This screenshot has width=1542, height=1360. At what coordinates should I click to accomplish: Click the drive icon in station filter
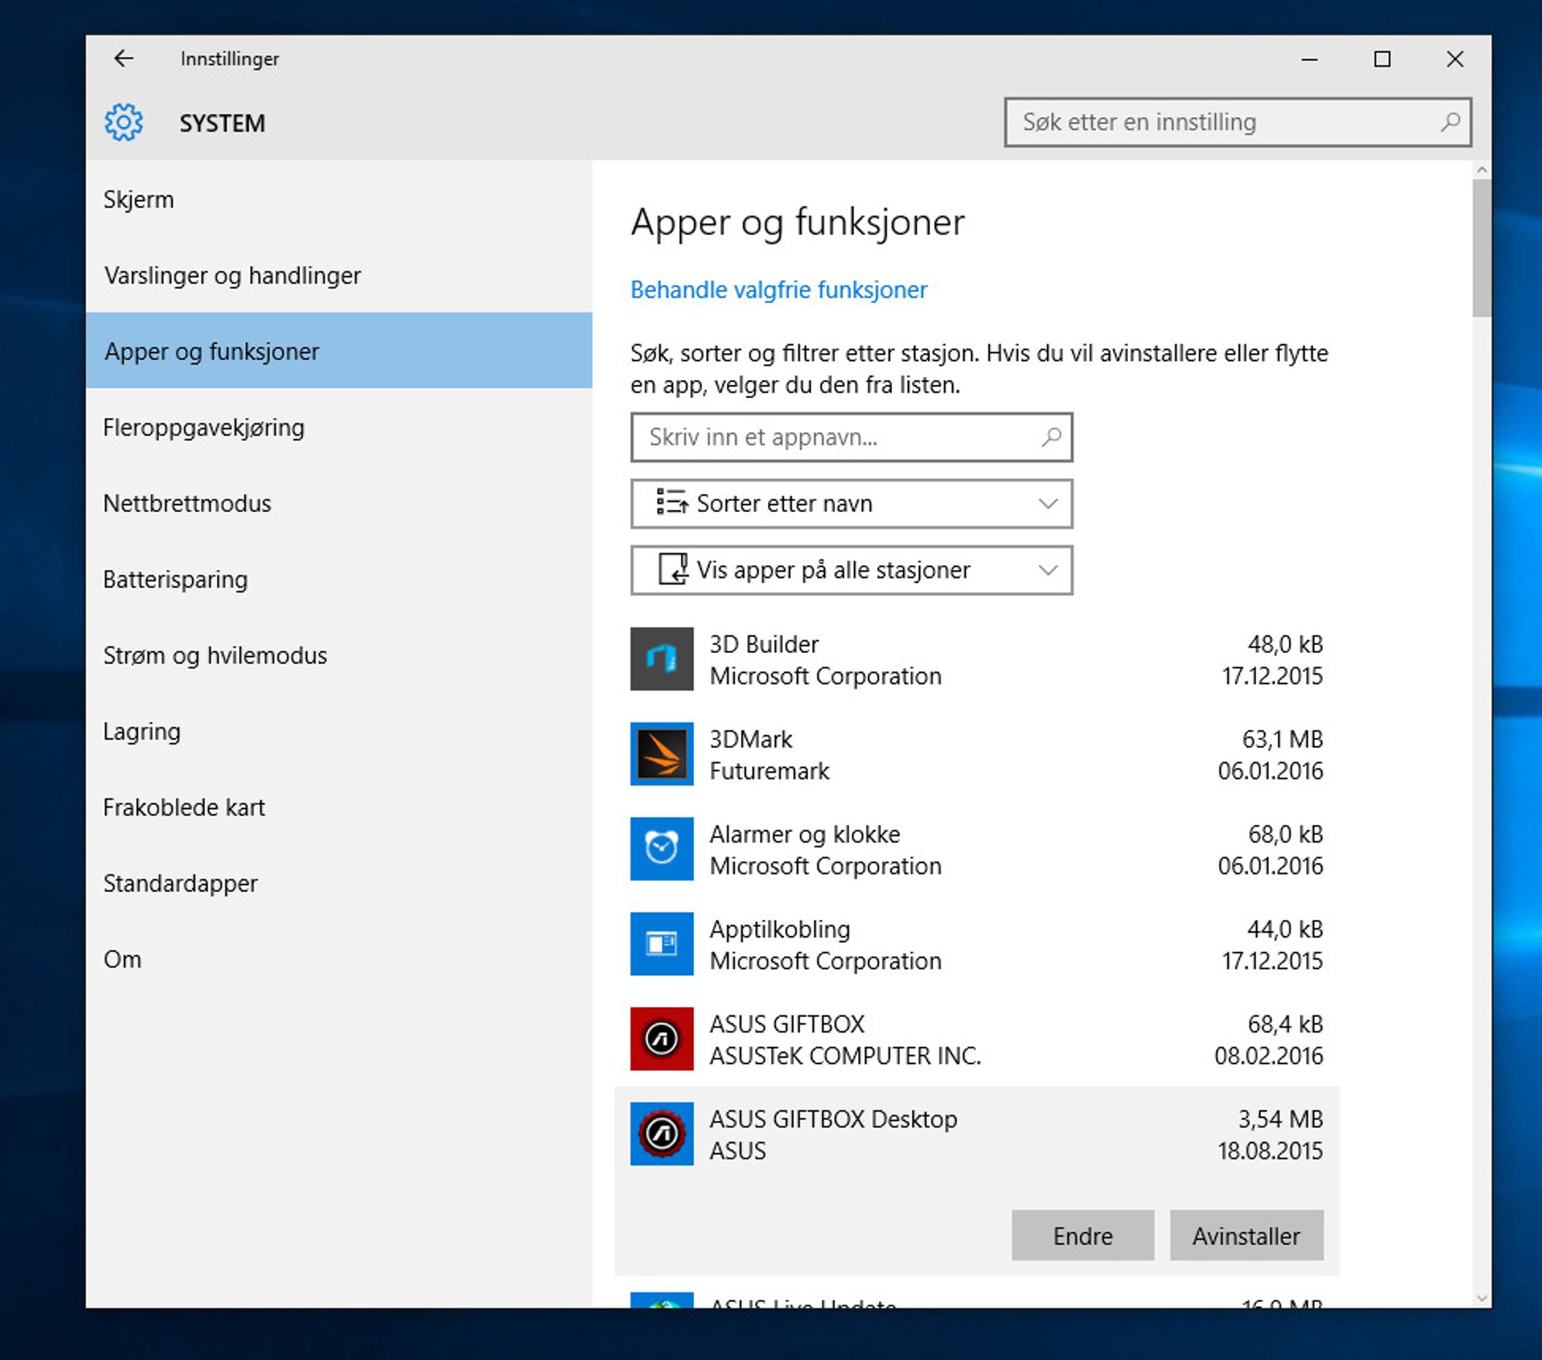672,569
